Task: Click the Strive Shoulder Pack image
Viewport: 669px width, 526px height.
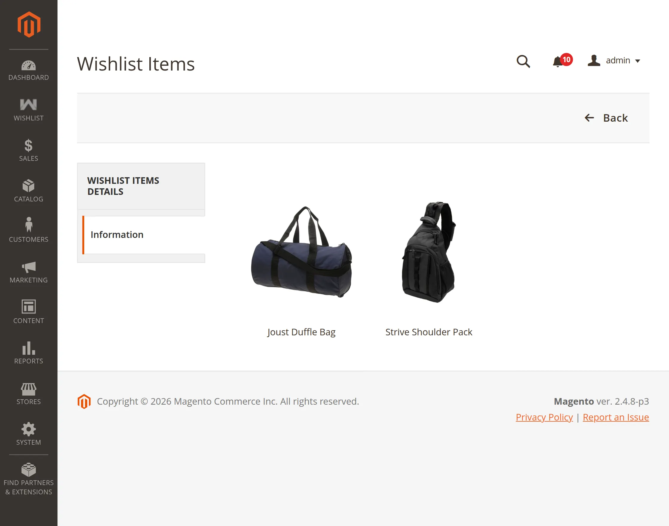Action: 429,253
